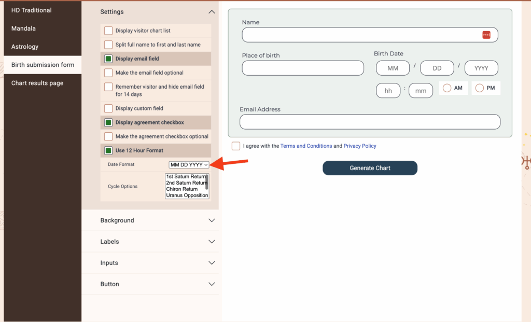The image size is (531, 322).
Task: Click the red password manager icon in Name field
Action: pos(486,35)
